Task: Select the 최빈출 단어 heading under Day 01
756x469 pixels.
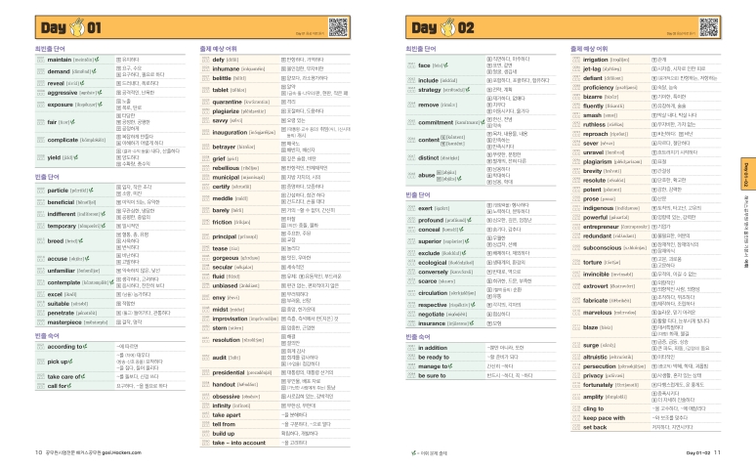Action: [x=50, y=49]
